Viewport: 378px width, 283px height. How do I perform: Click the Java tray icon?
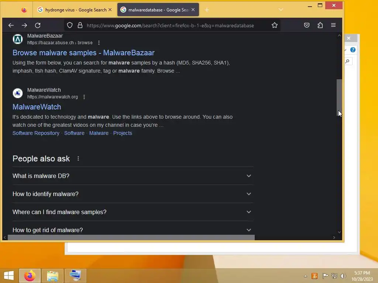[315, 276]
